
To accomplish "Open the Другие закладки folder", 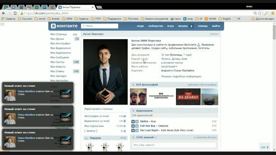I will click(x=263, y=19).
